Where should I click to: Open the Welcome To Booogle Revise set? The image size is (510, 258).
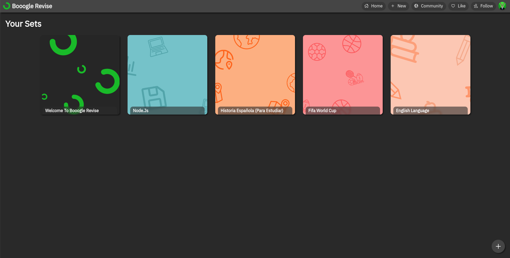coord(80,75)
